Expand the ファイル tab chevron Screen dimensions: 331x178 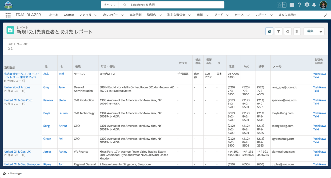(x=96, y=15)
